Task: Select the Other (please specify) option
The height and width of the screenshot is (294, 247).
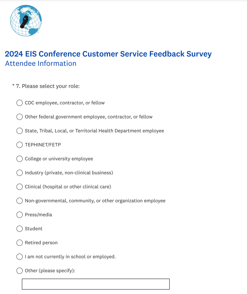Action: point(19,271)
